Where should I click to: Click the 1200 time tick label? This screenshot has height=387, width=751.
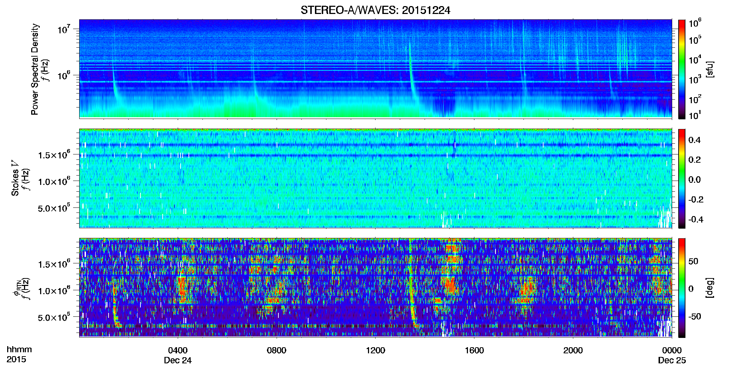[375, 350]
